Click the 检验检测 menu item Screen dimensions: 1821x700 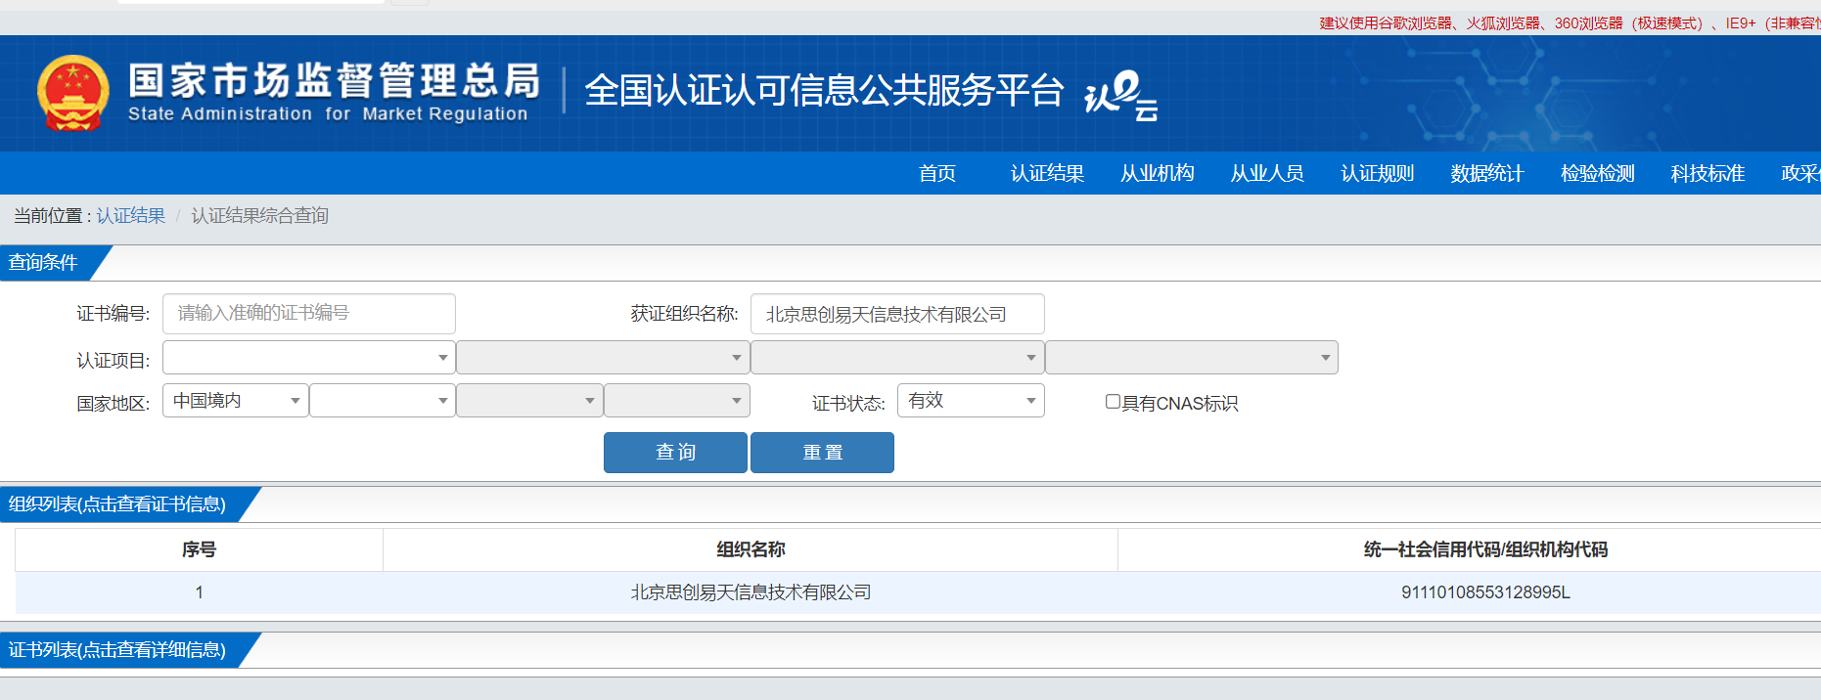[1597, 173]
